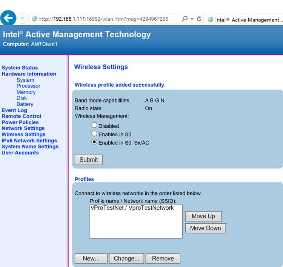283x267 pixels.
Task: Click the browser forward arrow button
Action: coord(23,18)
